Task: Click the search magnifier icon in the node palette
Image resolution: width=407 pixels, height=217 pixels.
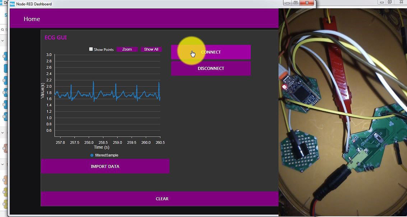Action: [2, 29]
